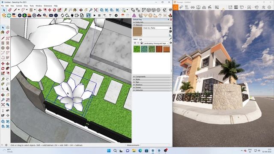The width and height of the screenshot is (274, 154).
Task: Expand the Scenes panel
Action: [x=152, y=87]
